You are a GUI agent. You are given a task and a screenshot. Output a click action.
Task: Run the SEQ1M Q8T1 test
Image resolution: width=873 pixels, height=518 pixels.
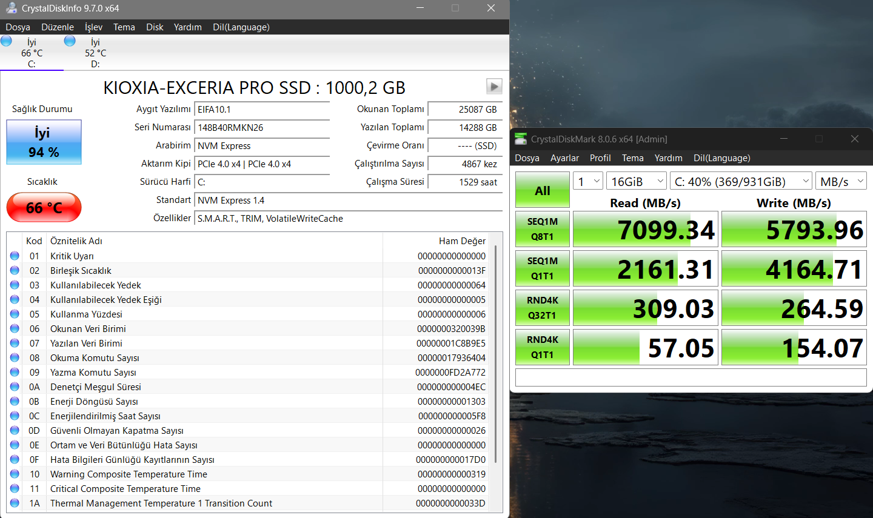click(x=543, y=229)
